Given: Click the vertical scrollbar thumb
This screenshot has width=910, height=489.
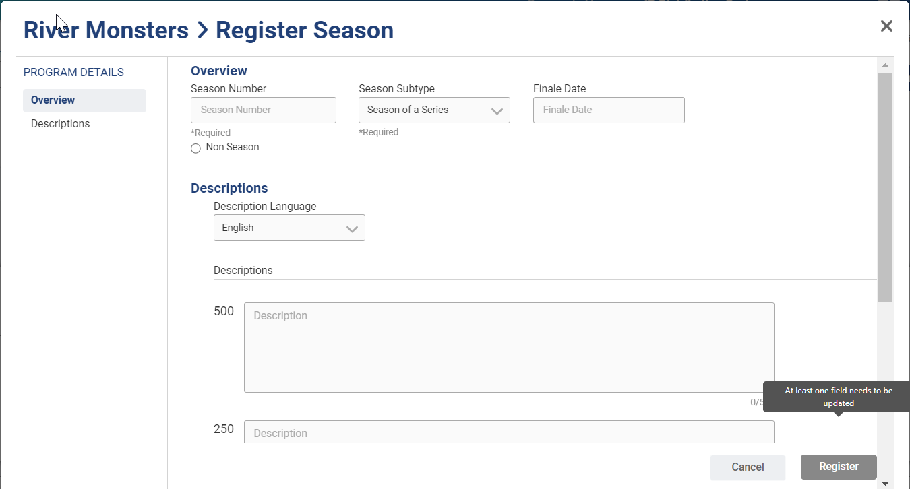Looking at the screenshot, I should [x=885, y=187].
